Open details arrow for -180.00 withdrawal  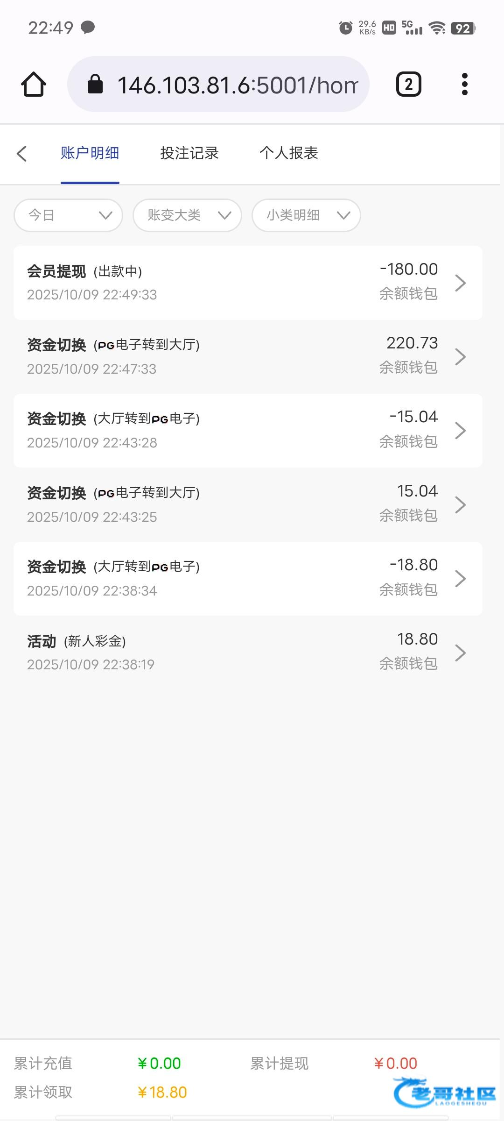(x=460, y=283)
